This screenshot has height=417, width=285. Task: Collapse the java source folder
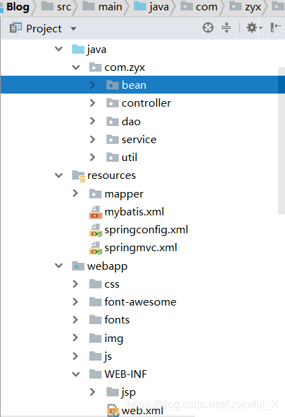click(58, 49)
